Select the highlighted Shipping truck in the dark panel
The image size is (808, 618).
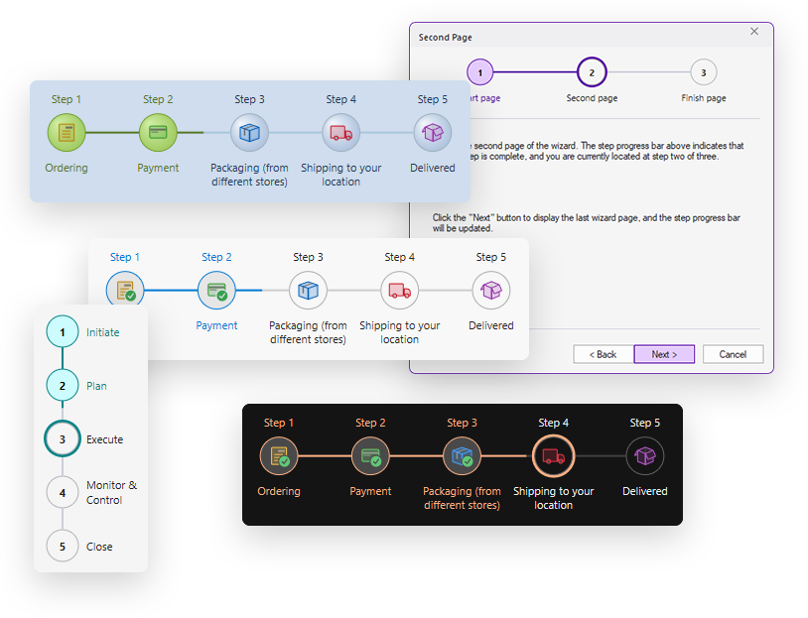click(x=553, y=456)
